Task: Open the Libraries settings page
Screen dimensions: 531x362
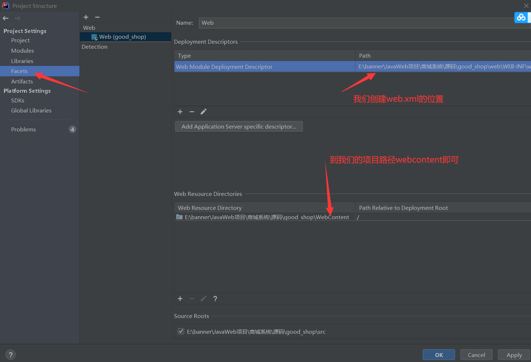Action: tap(22, 61)
